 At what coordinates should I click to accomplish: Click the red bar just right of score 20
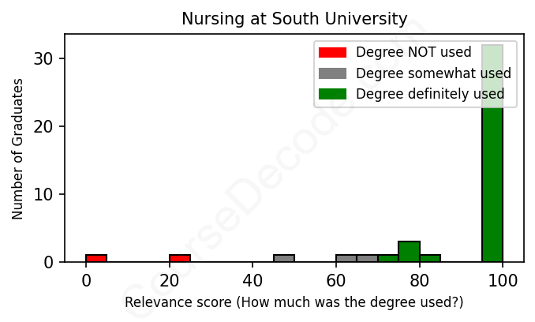pyautogui.click(x=180, y=258)
